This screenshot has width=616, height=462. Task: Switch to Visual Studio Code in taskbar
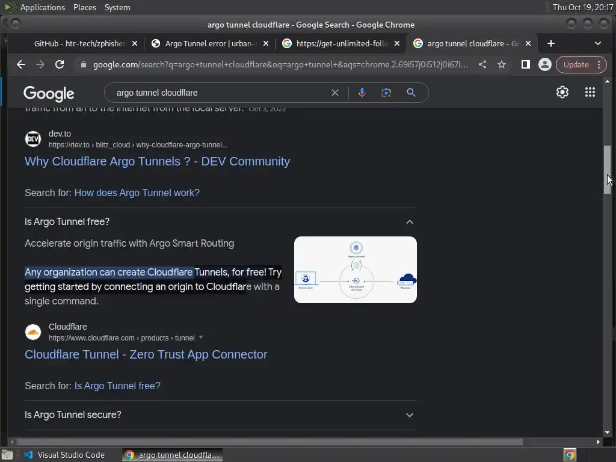(x=65, y=455)
